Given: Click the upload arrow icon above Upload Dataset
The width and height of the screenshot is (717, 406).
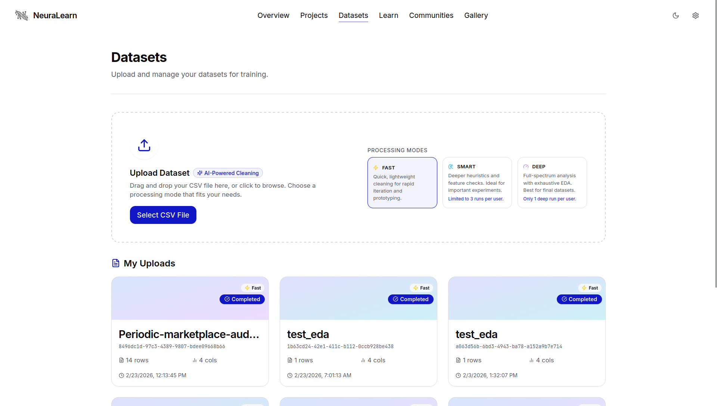Looking at the screenshot, I should point(144,145).
